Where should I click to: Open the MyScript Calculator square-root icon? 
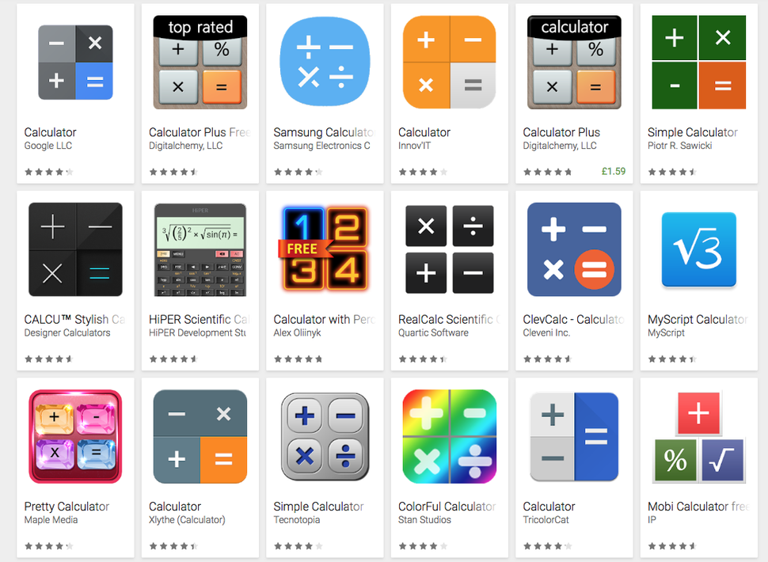(699, 249)
